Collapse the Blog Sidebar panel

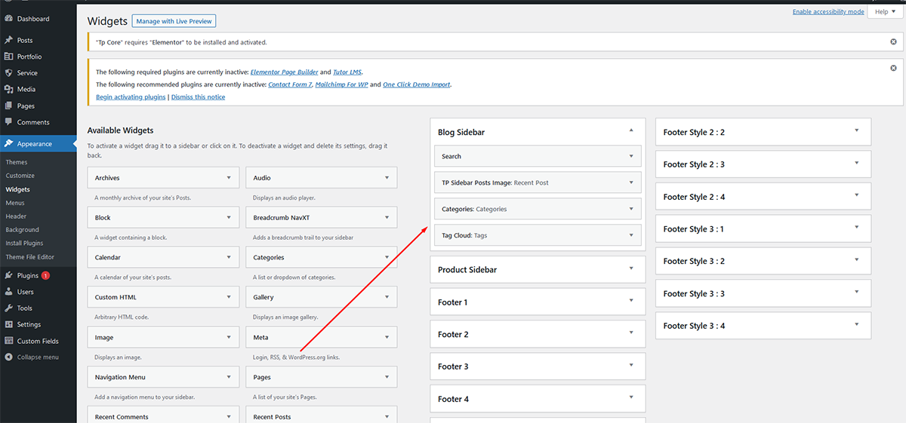tap(631, 131)
